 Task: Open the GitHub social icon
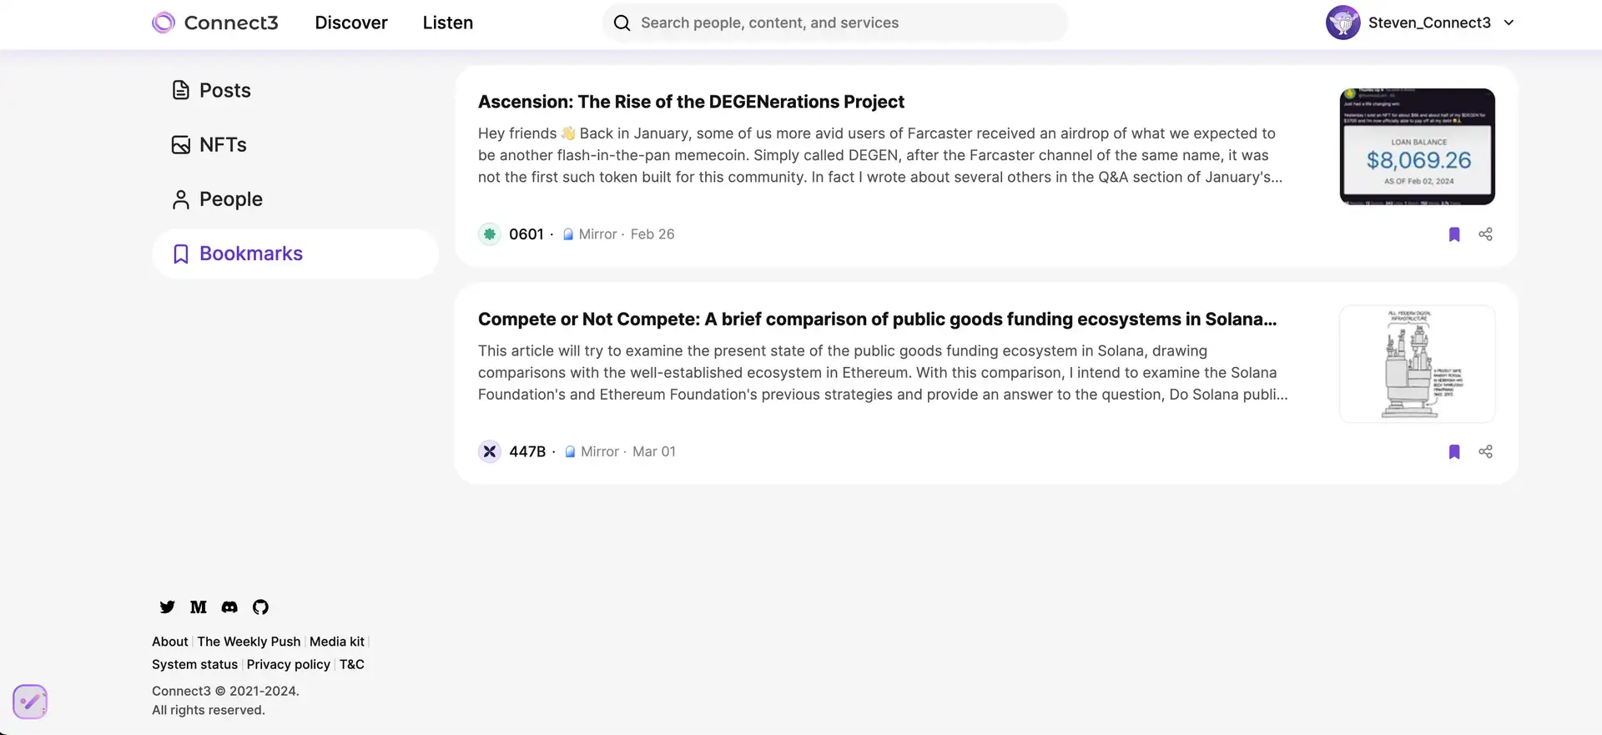click(260, 607)
